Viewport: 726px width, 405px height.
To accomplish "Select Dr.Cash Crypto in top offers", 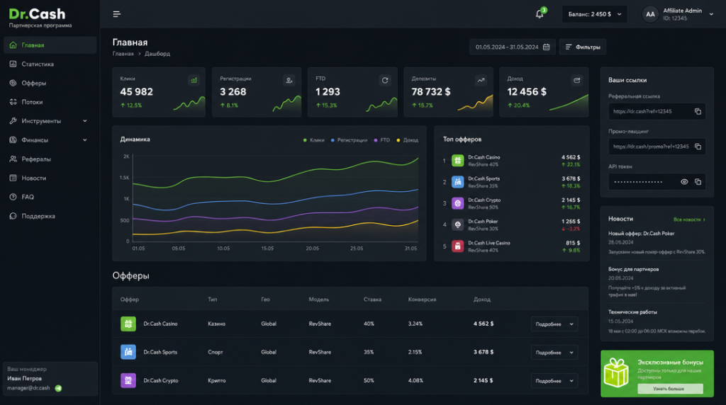I will [512, 203].
